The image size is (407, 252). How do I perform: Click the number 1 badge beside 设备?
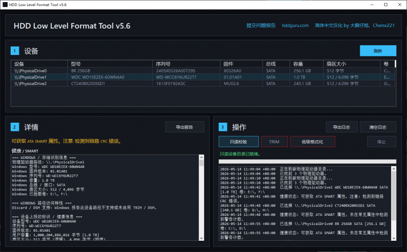coord(15,51)
